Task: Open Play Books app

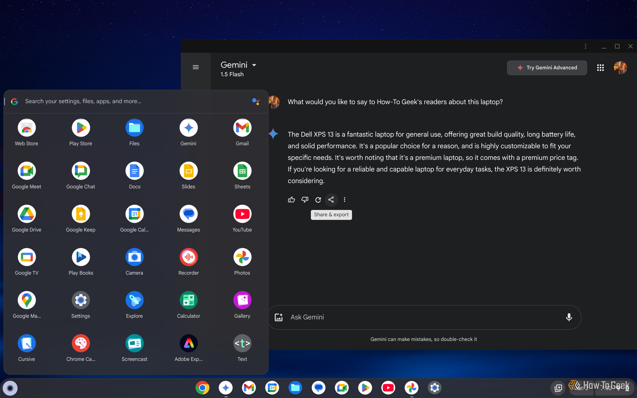Action: pyautogui.click(x=81, y=257)
